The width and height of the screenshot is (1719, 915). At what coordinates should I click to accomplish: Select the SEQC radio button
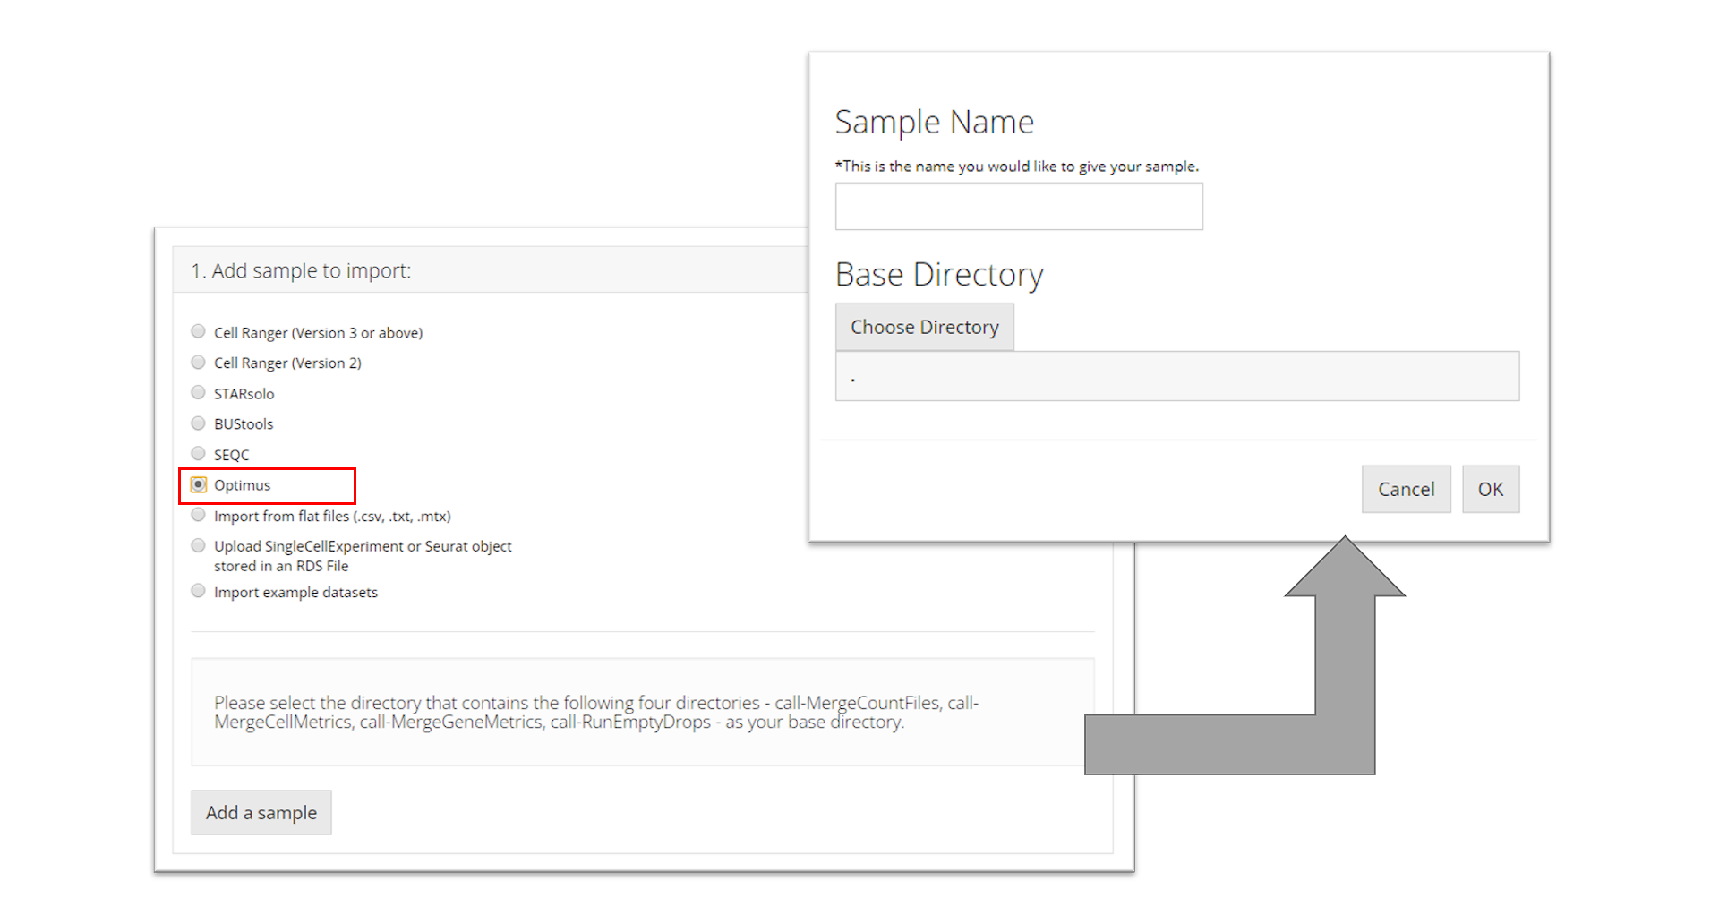point(198,454)
